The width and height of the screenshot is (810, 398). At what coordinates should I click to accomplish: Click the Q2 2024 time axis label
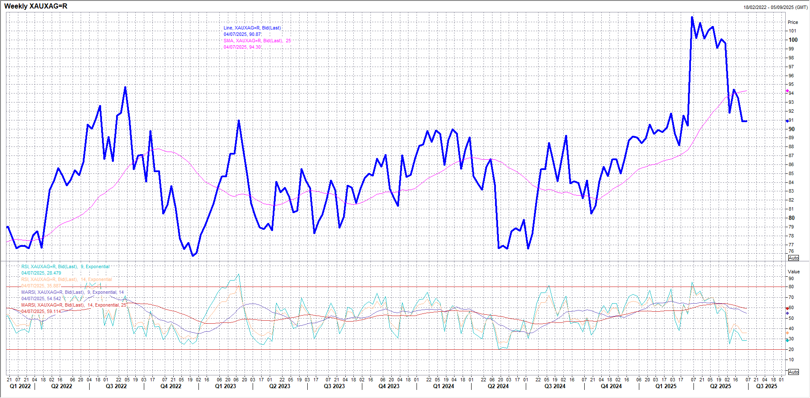click(x=498, y=386)
